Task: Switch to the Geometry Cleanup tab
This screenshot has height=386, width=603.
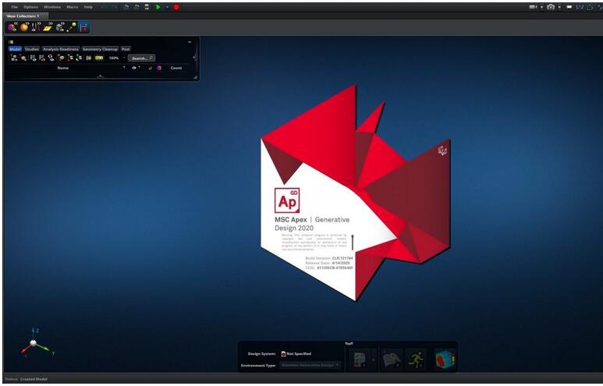Action: click(x=100, y=49)
